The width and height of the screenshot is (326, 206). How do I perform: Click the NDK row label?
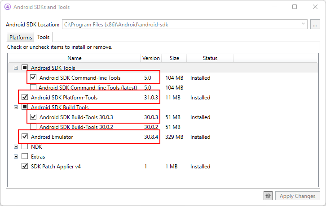tap(36, 147)
